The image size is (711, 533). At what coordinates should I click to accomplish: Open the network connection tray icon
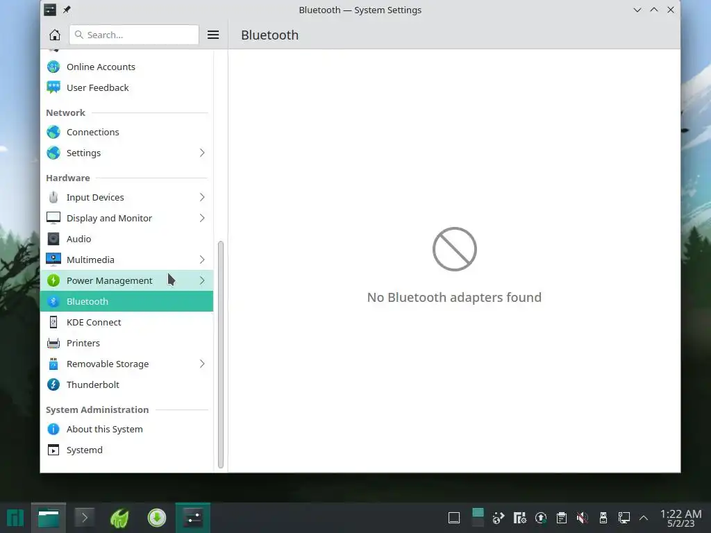click(x=624, y=518)
